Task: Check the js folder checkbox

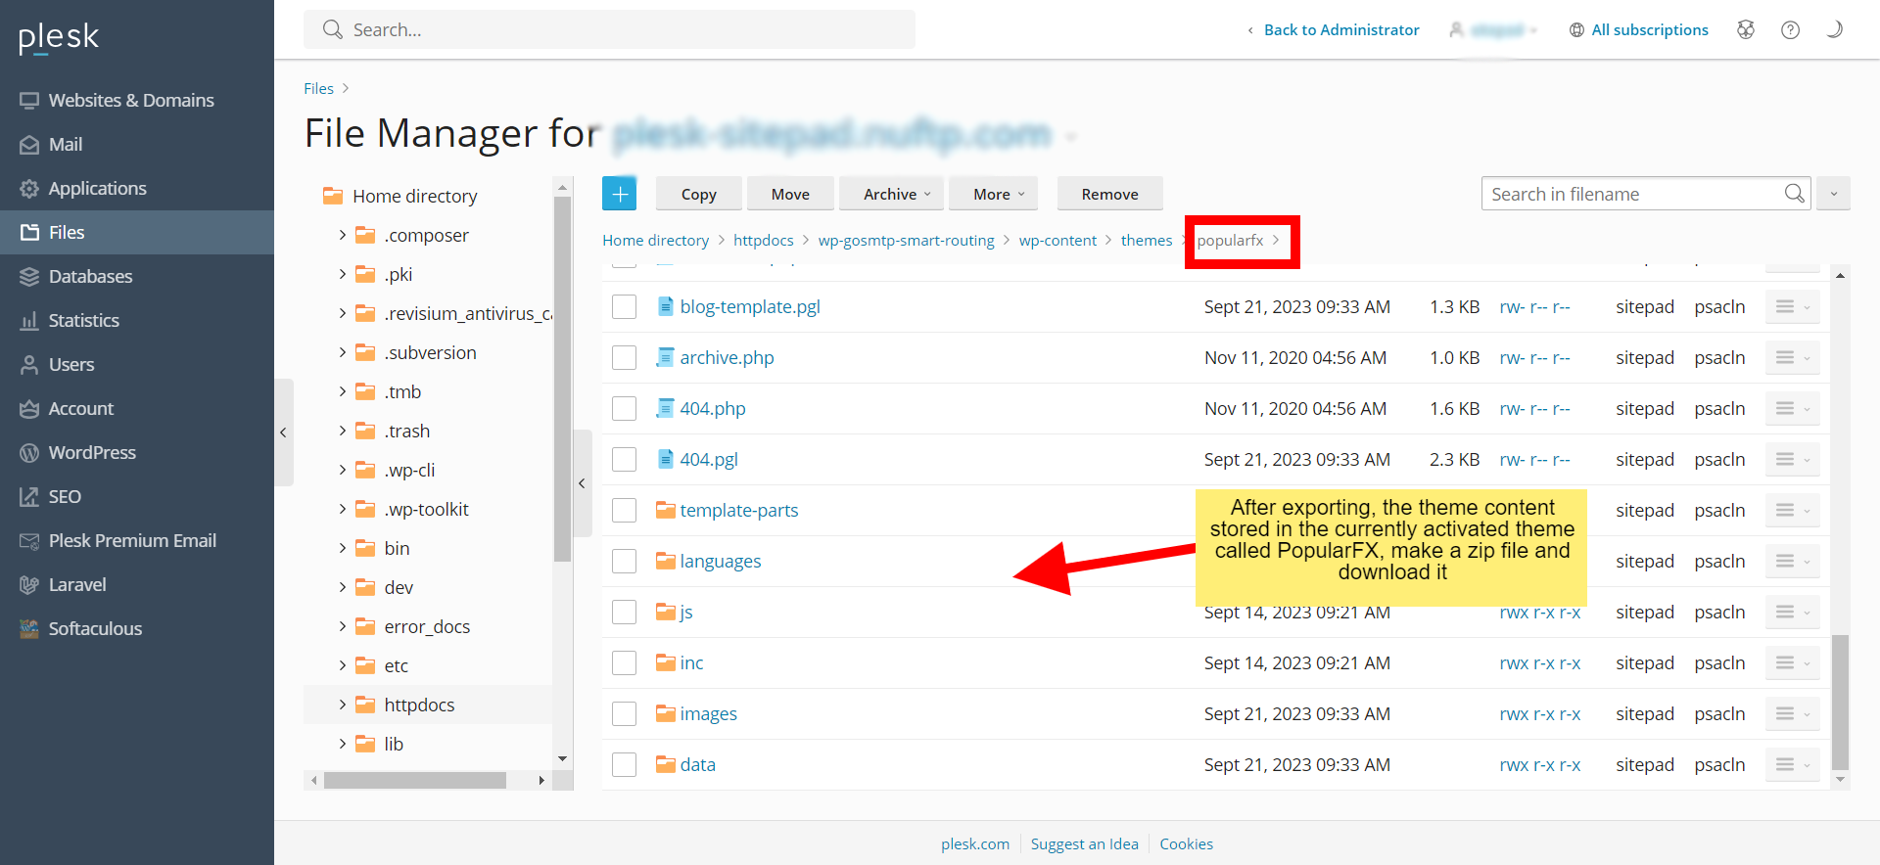Action: [x=624, y=613]
